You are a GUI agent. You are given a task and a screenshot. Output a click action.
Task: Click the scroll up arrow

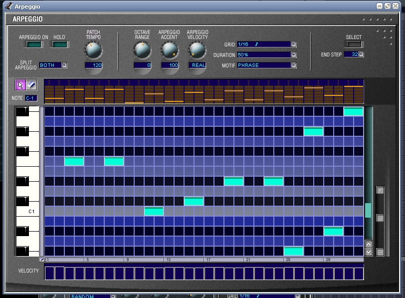pos(369,244)
